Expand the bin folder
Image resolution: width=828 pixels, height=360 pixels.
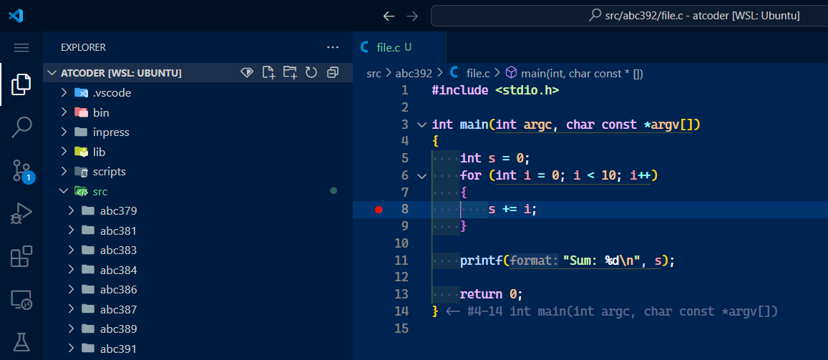click(64, 112)
